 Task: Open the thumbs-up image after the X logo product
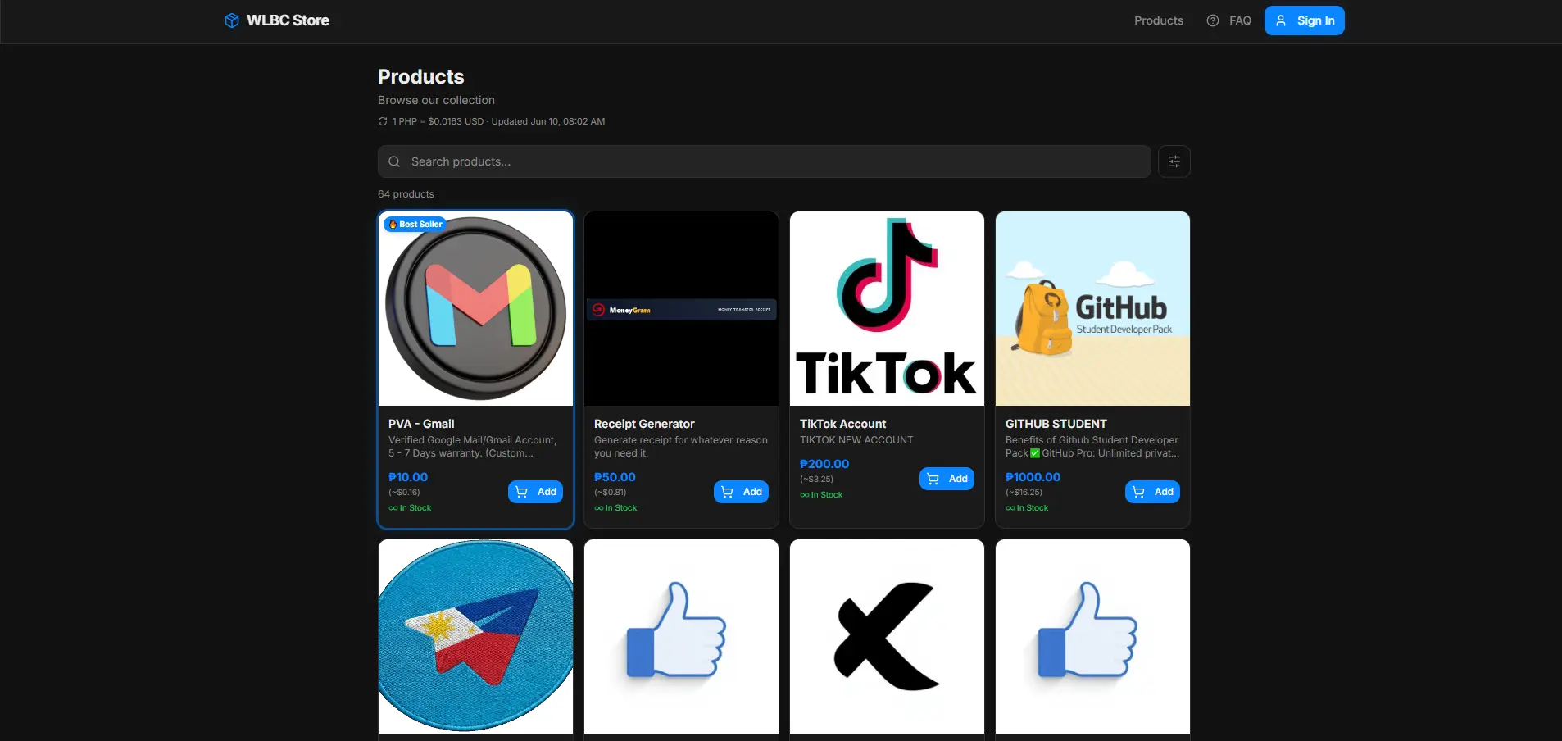pyautogui.click(x=1092, y=636)
